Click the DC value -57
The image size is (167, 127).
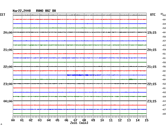click(x=164, y=41)
